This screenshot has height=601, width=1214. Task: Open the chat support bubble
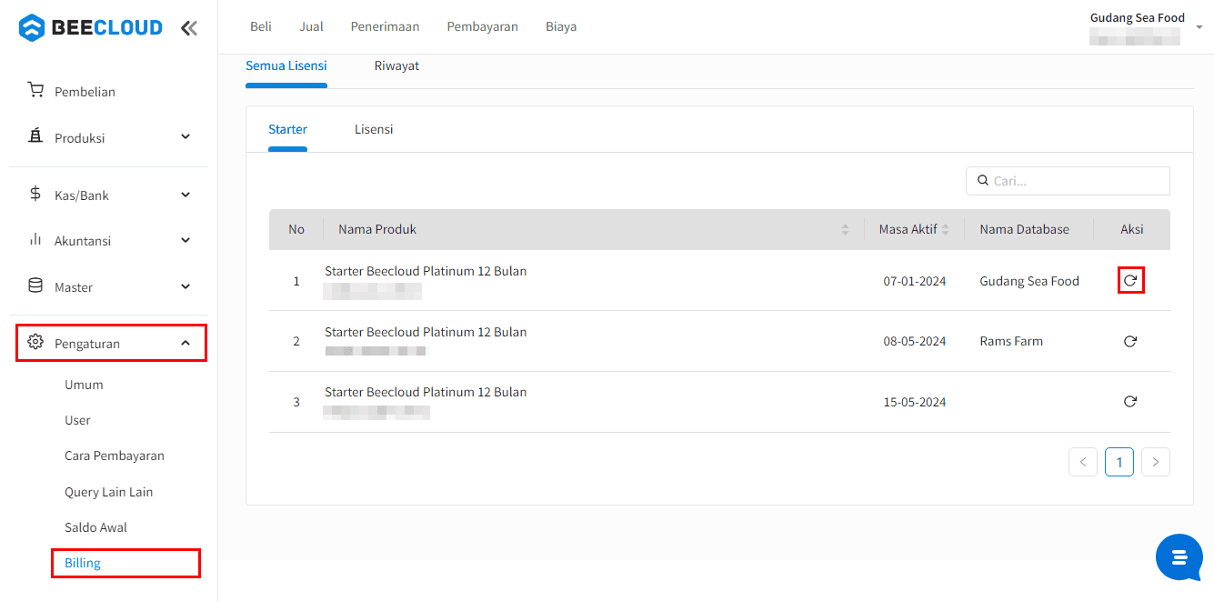pyautogui.click(x=1179, y=557)
